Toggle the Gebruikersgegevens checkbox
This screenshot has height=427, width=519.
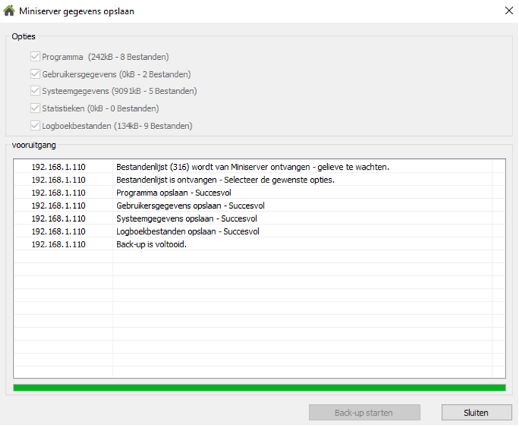(35, 74)
